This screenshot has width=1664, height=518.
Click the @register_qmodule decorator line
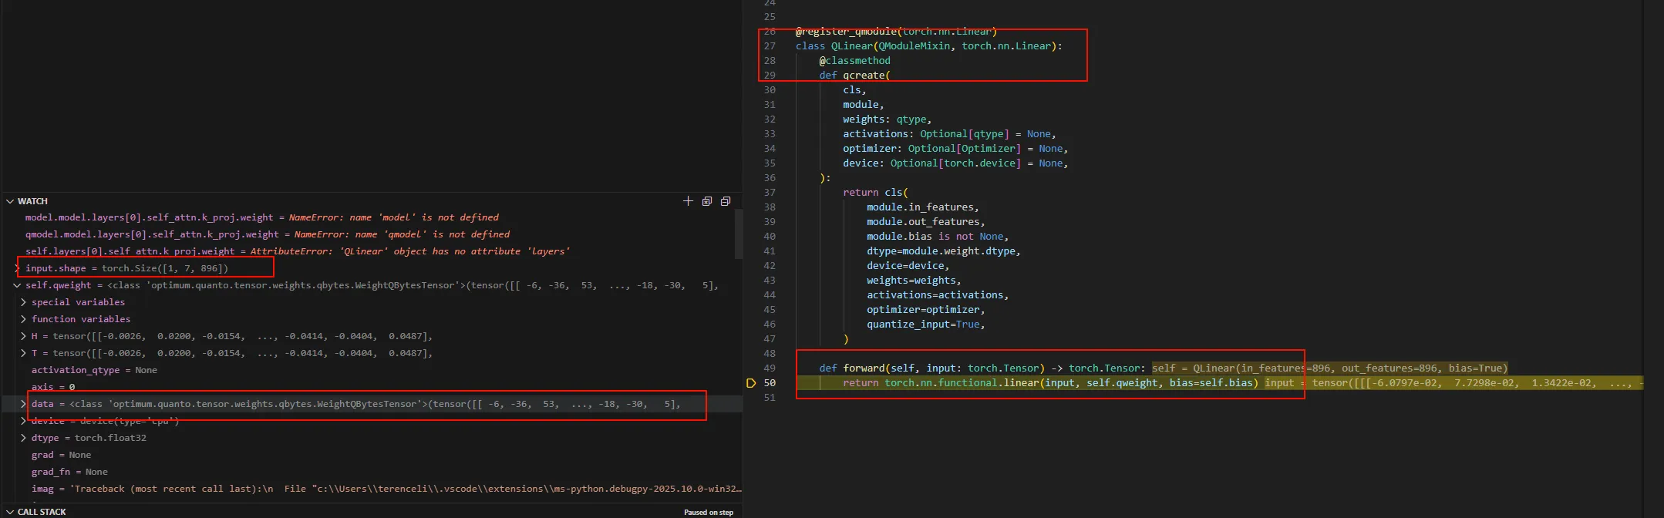(897, 32)
